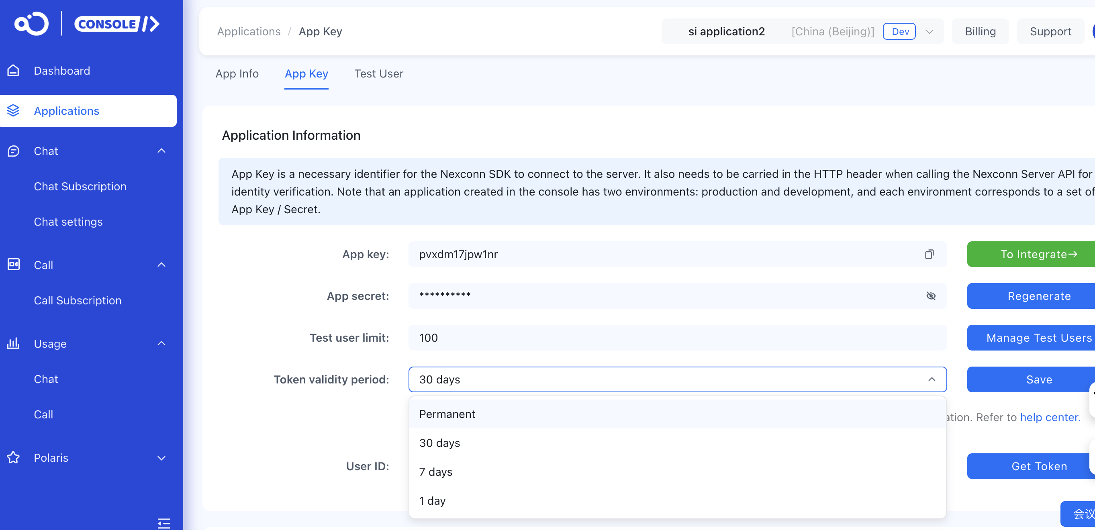Click the Applications layers icon
This screenshot has width=1095, height=530.
[x=13, y=110]
